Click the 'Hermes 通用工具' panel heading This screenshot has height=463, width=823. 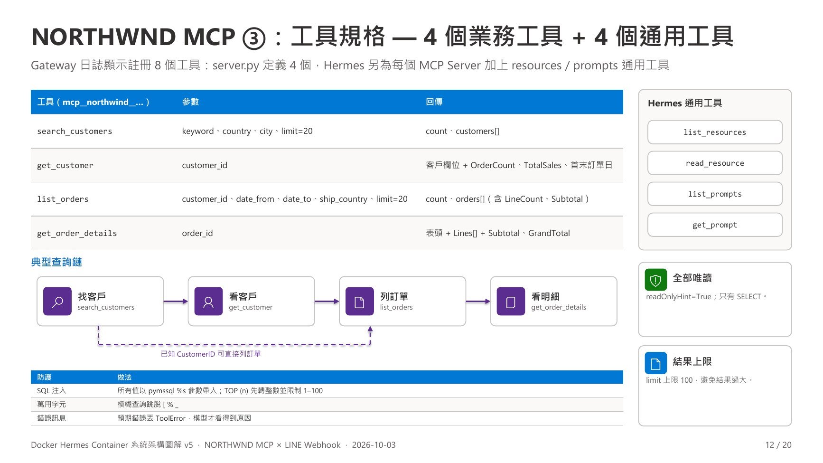[685, 104]
